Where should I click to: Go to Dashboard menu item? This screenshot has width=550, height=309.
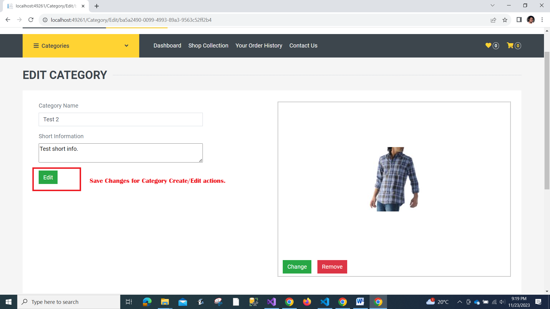(x=167, y=46)
